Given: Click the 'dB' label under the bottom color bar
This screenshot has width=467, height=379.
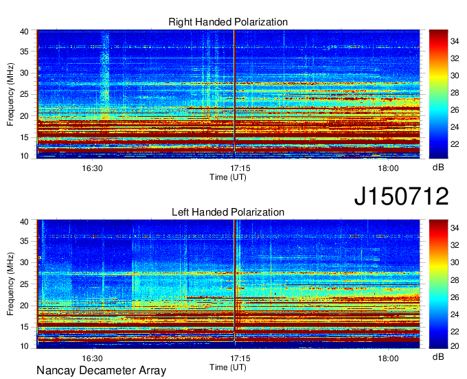Looking at the screenshot, I should coord(438,356).
